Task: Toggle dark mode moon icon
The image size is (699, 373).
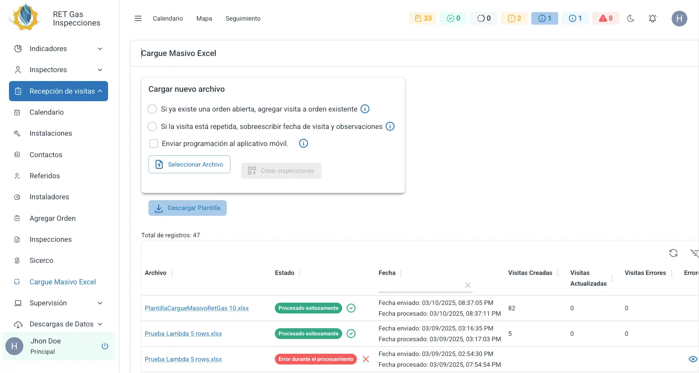Action: point(631,18)
